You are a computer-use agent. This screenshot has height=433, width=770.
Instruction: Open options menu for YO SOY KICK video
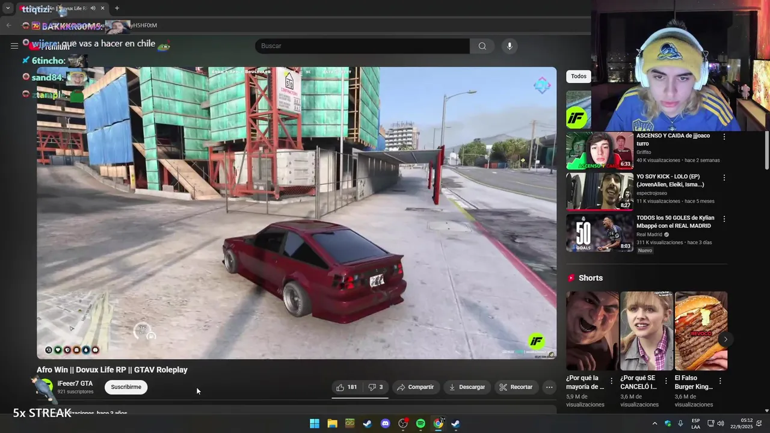coord(724,178)
